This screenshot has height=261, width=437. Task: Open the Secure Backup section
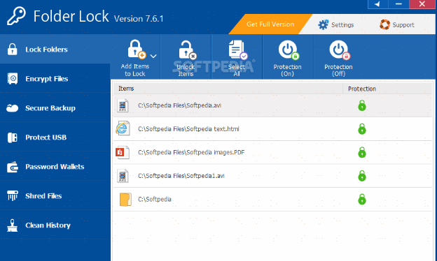click(55, 107)
